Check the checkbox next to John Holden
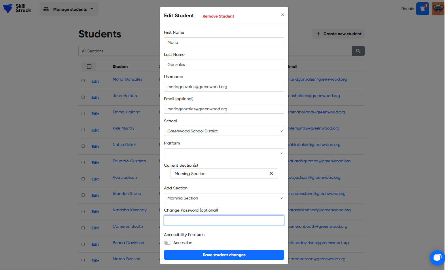 (x=83, y=97)
